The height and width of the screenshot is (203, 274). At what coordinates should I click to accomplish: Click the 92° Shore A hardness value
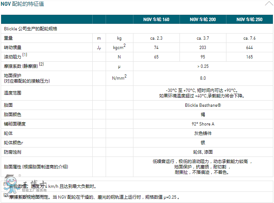click(203, 124)
